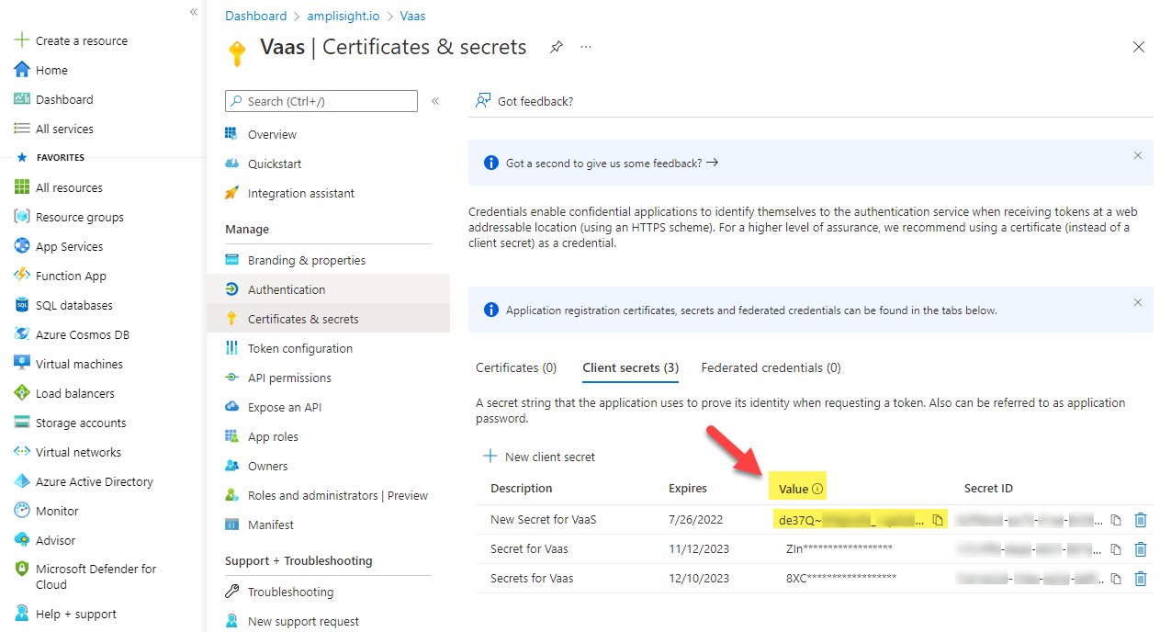The height and width of the screenshot is (632, 1171).
Task: Copy Secret ID of Secrets for Vaas
Action: pos(1116,579)
